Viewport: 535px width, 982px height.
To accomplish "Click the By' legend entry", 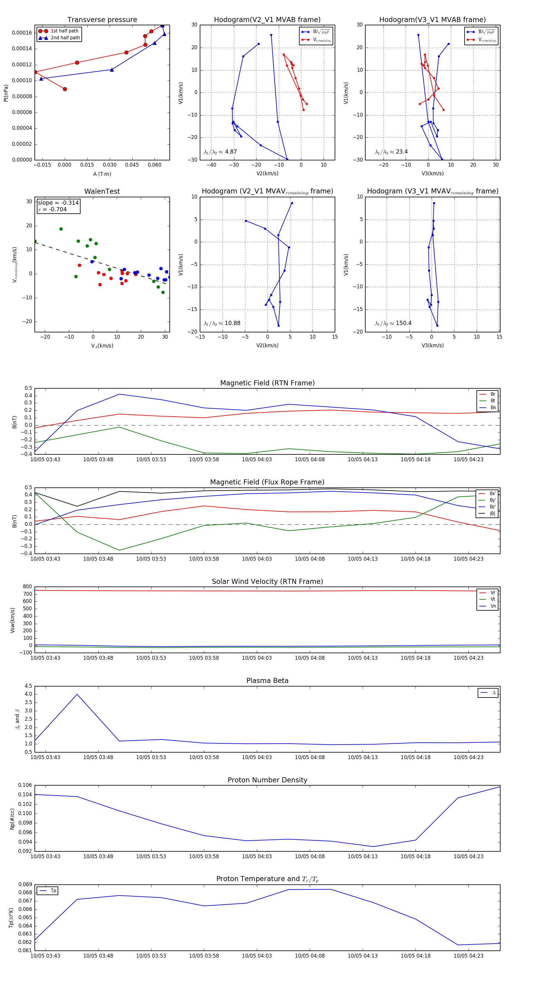I will (x=487, y=500).
